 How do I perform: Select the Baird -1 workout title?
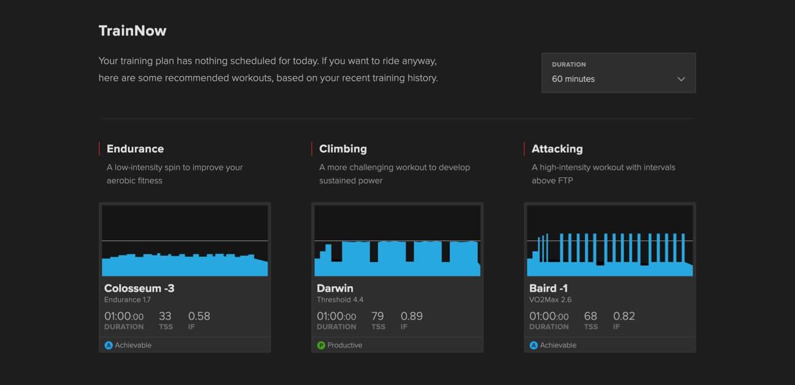coord(548,288)
